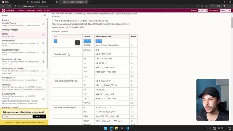233x131 pixels.
Task: Click arrow icon next to formatISO9075
Action: tap(43, 99)
